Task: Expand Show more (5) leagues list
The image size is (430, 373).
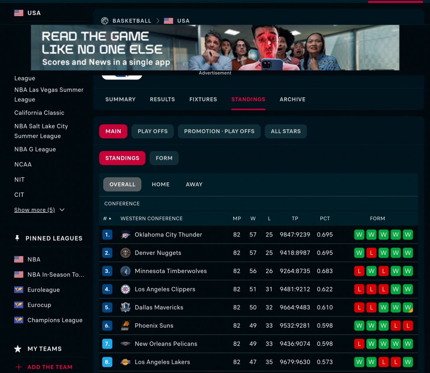Action: (x=39, y=210)
